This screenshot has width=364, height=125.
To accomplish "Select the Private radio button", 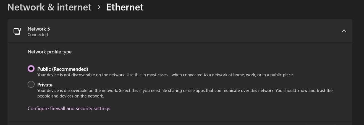I will (x=31, y=84).
